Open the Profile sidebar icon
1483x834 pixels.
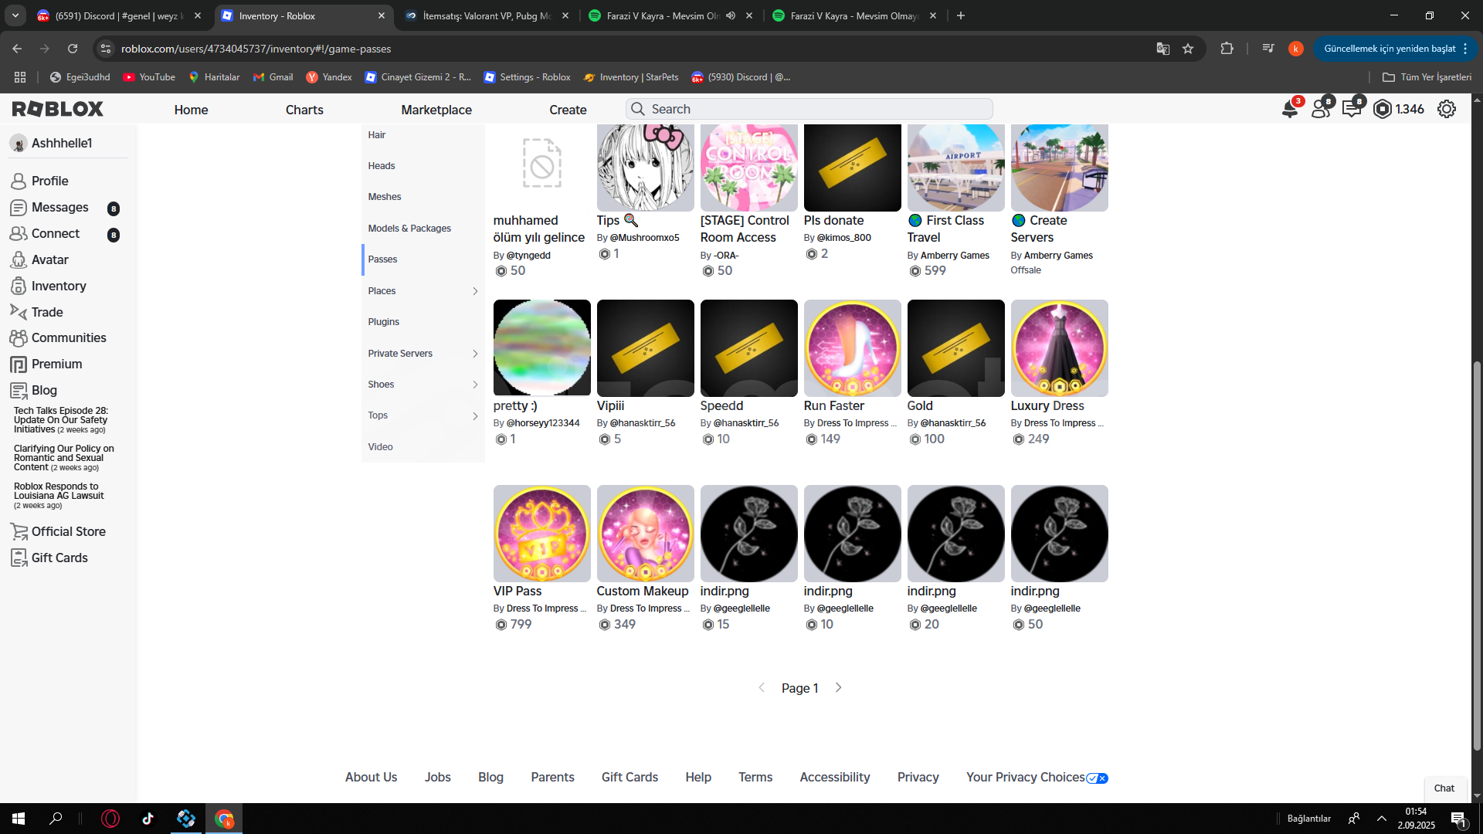coord(19,181)
